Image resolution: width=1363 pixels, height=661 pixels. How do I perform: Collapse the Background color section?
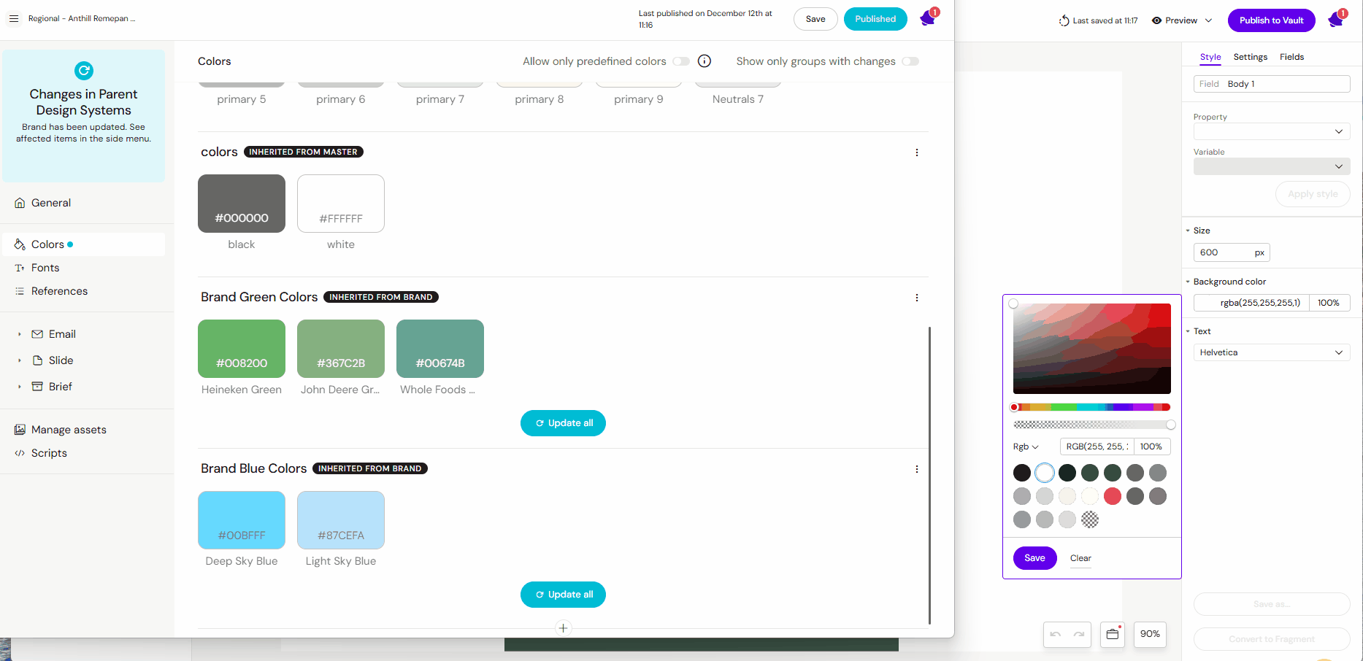point(1188,282)
